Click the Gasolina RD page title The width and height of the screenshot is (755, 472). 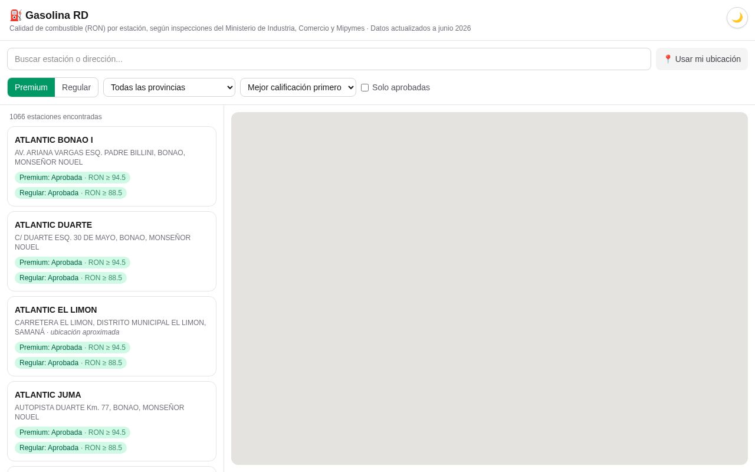pyautogui.click(x=57, y=15)
